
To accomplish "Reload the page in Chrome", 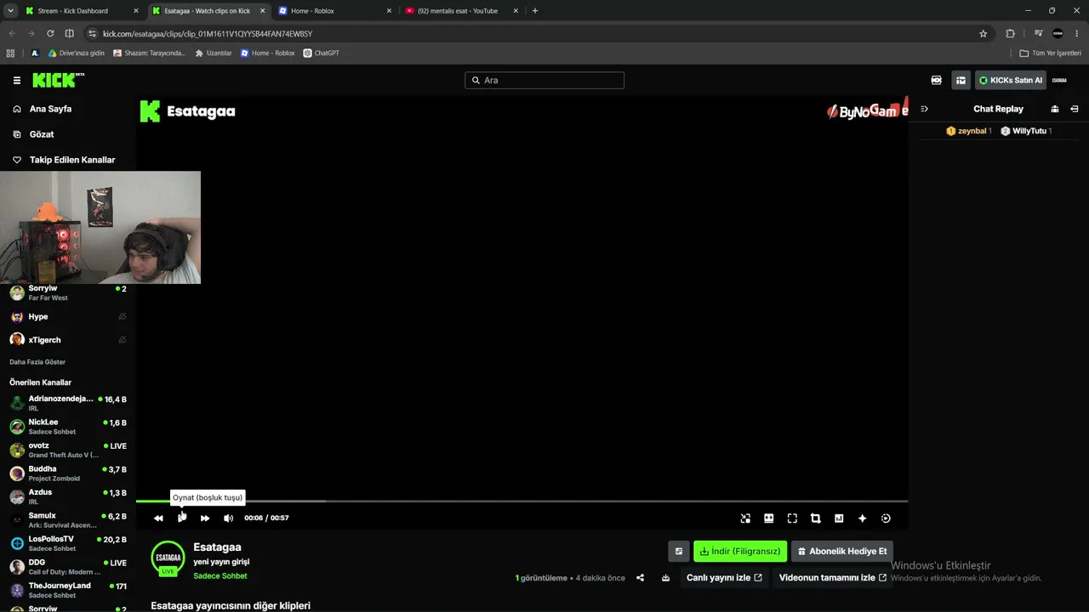I will [x=50, y=33].
